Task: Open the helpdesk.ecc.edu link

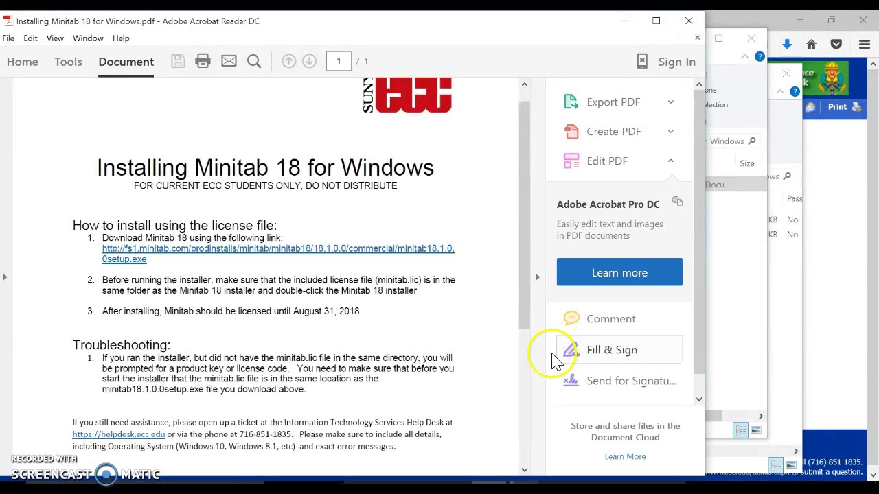Action: [x=119, y=434]
